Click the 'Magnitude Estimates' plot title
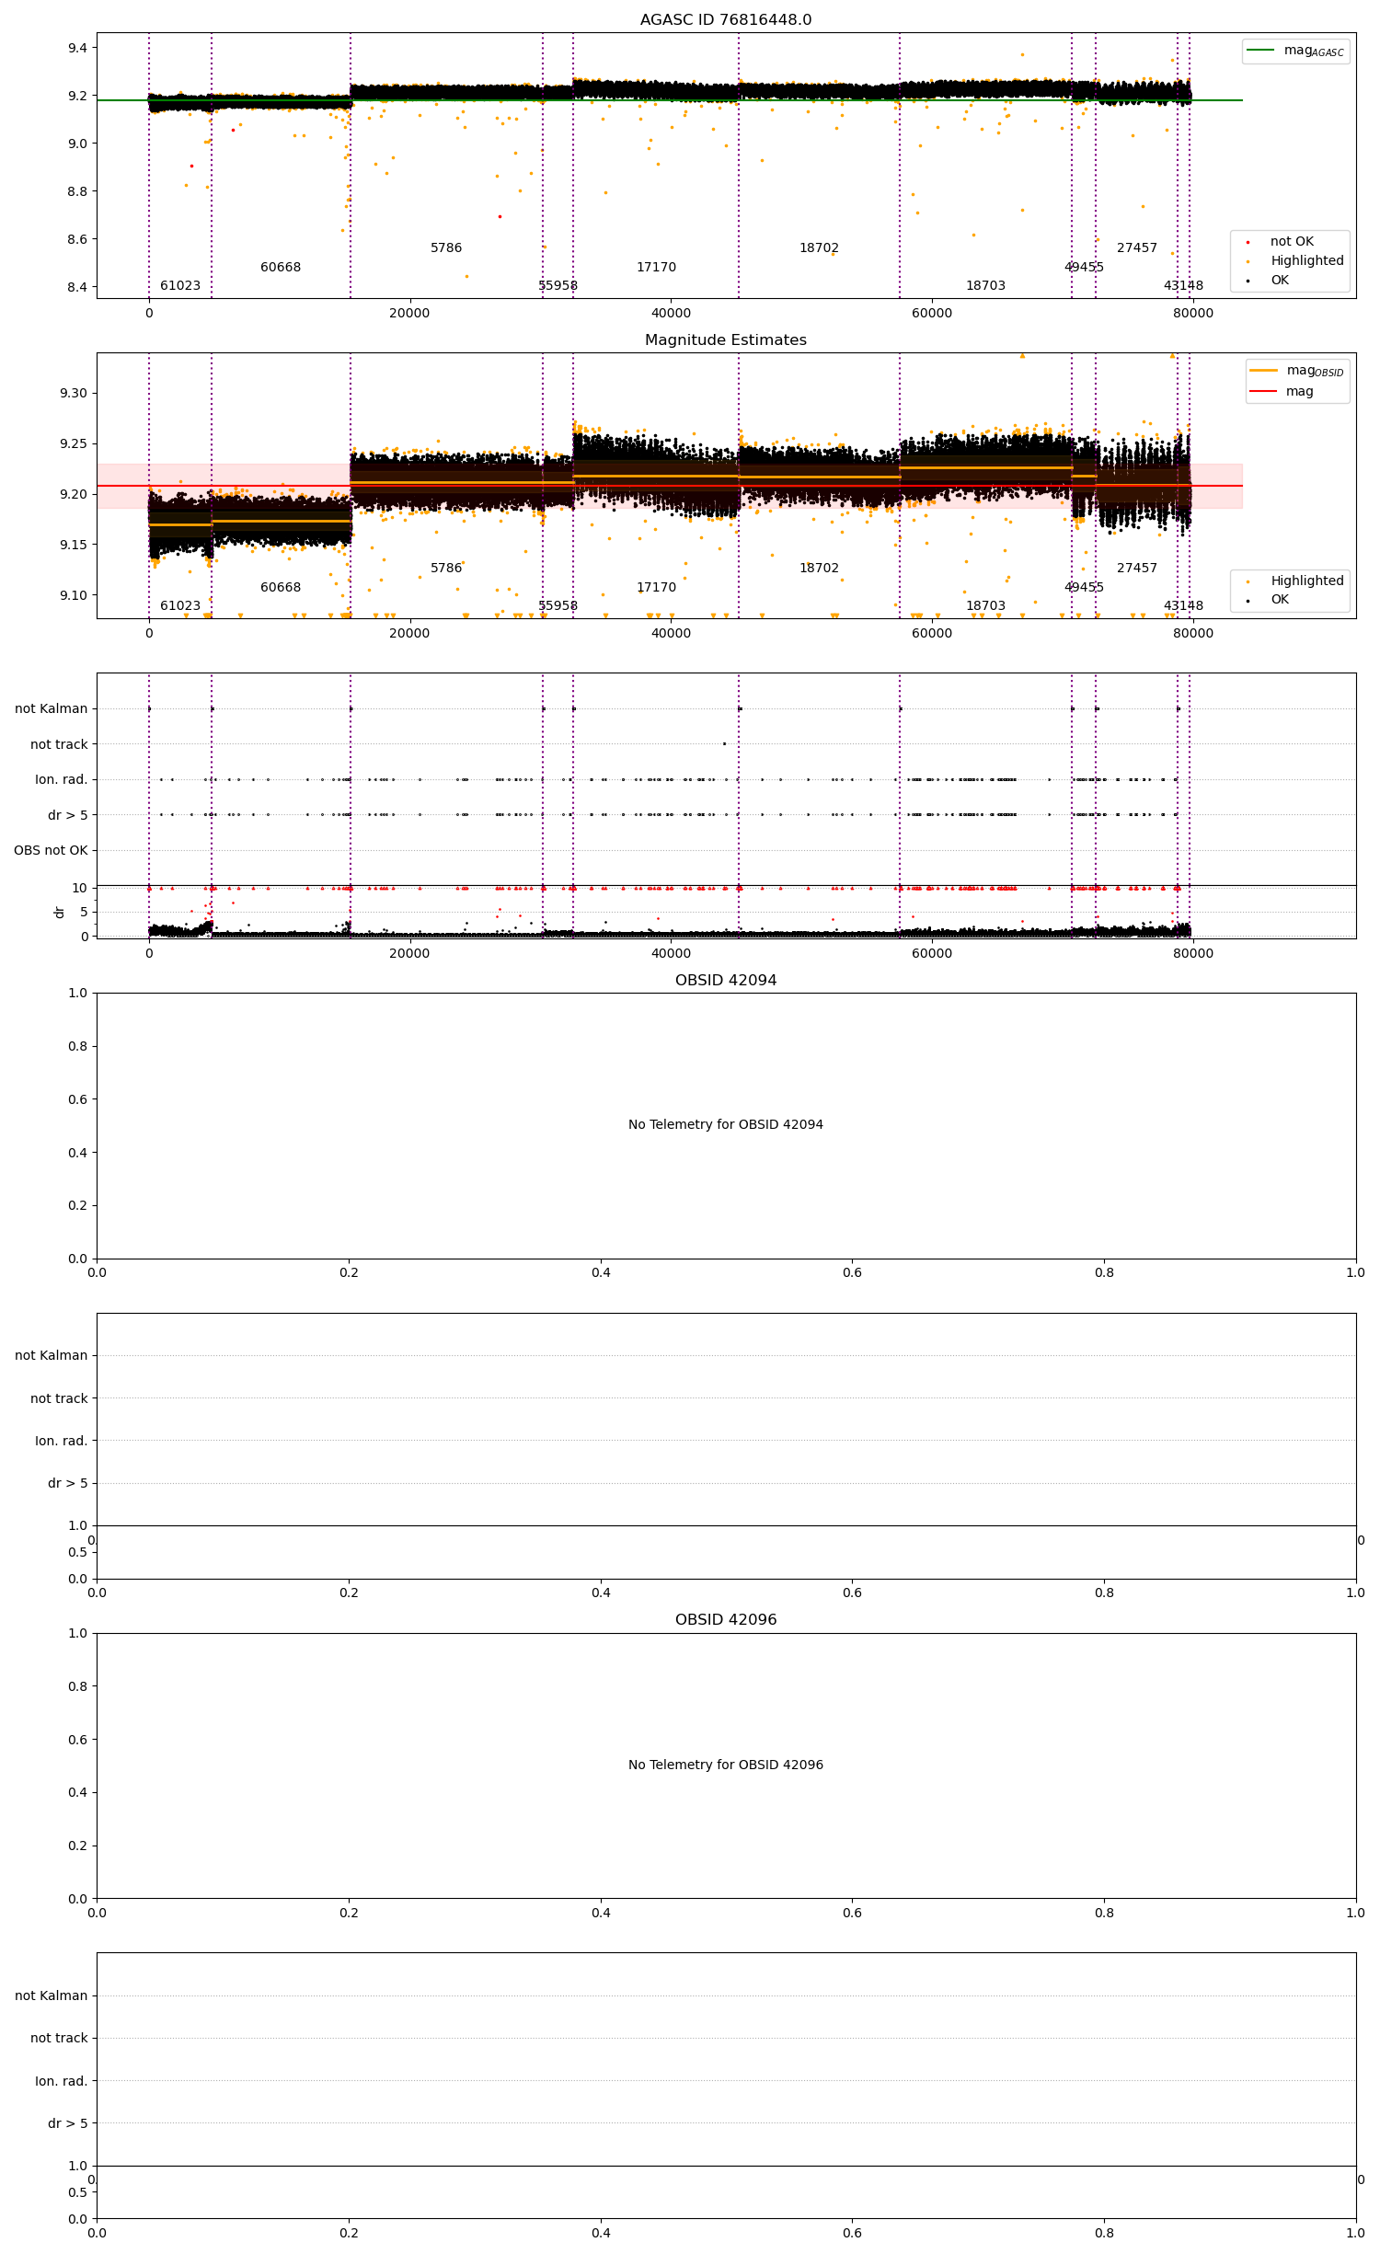The width and height of the screenshot is (1380, 2254). coord(726,340)
